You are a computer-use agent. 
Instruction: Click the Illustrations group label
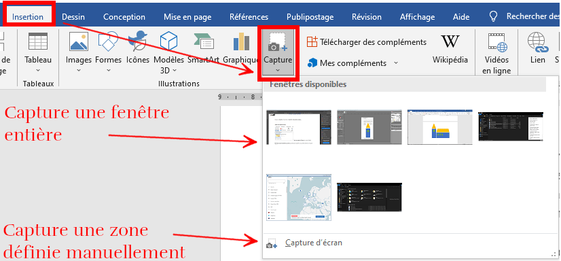click(179, 84)
